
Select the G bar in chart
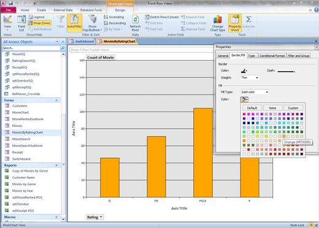click(x=110, y=178)
